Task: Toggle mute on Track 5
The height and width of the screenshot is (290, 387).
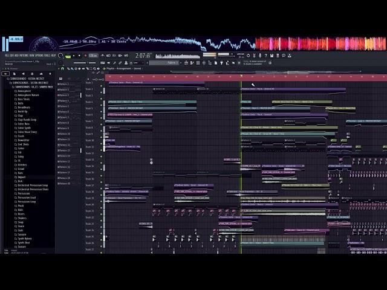Action: [100, 109]
